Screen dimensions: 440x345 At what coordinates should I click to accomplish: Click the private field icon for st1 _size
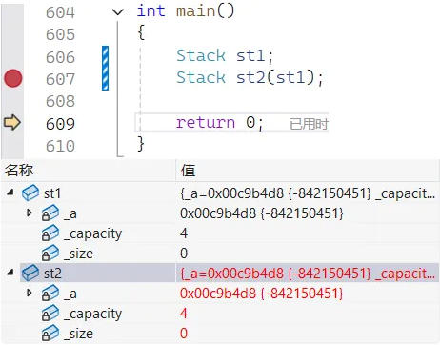(50, 254)
